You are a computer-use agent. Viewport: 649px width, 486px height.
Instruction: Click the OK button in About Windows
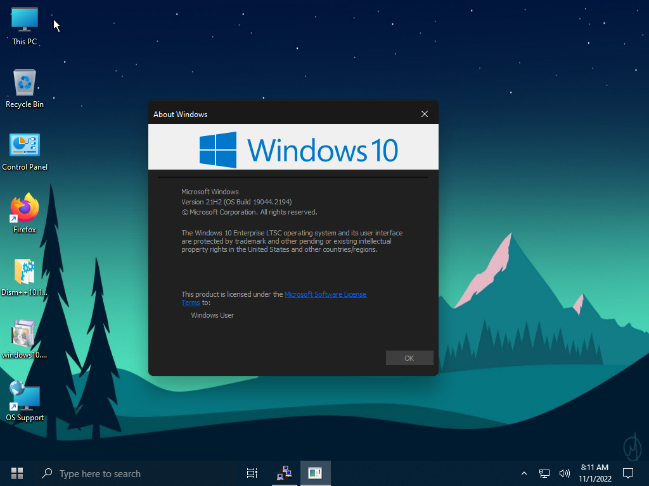click(409, 358)
